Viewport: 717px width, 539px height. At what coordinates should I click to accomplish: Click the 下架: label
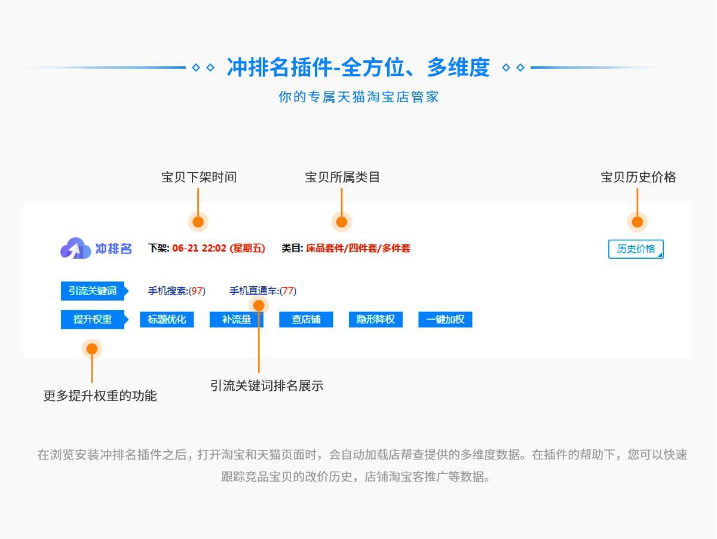[x=159, y=248]
